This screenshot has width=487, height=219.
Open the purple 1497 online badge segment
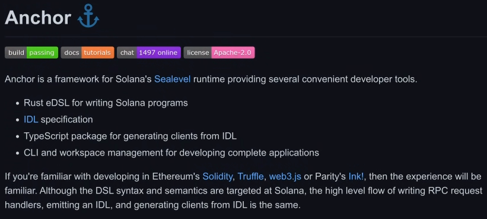click(x=158, y=52)
